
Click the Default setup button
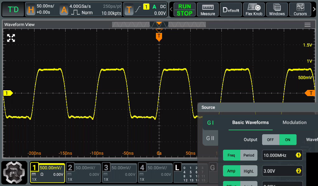pos(231,9)
